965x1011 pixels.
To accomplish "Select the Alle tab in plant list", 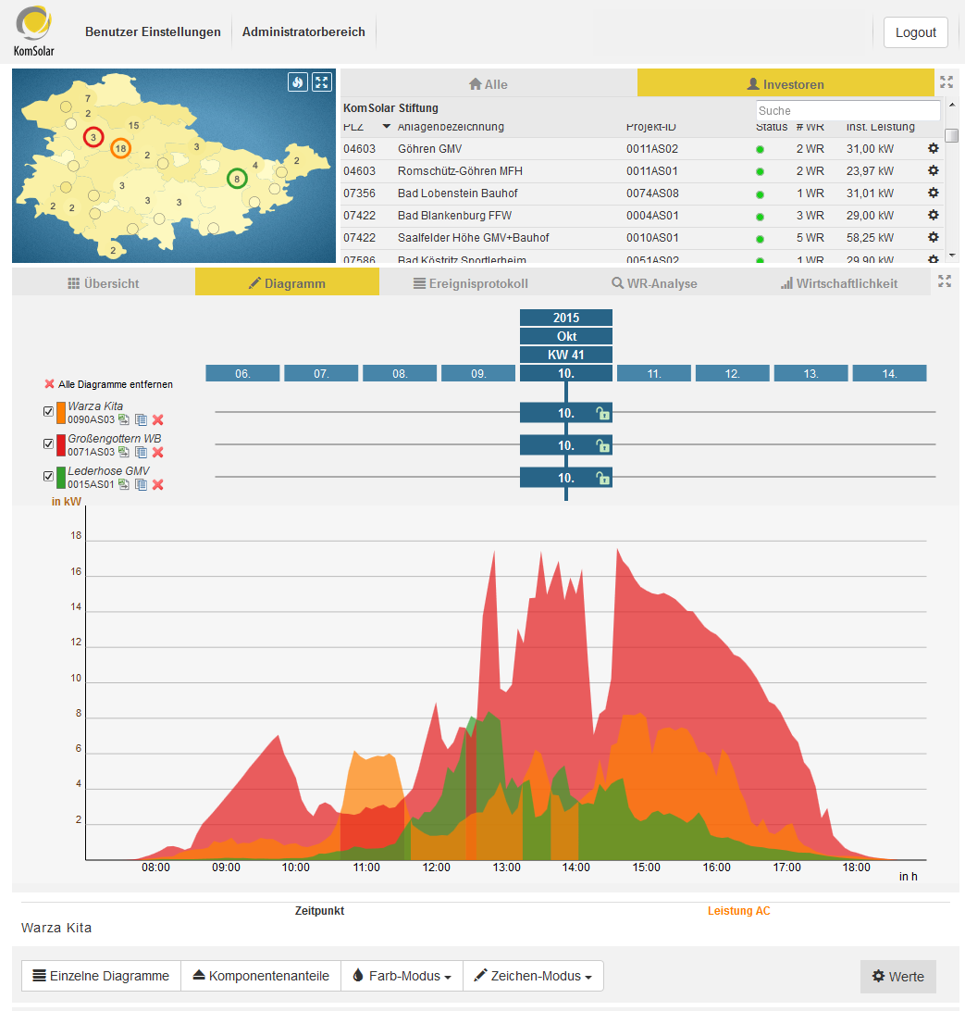I will click(489, 84).
